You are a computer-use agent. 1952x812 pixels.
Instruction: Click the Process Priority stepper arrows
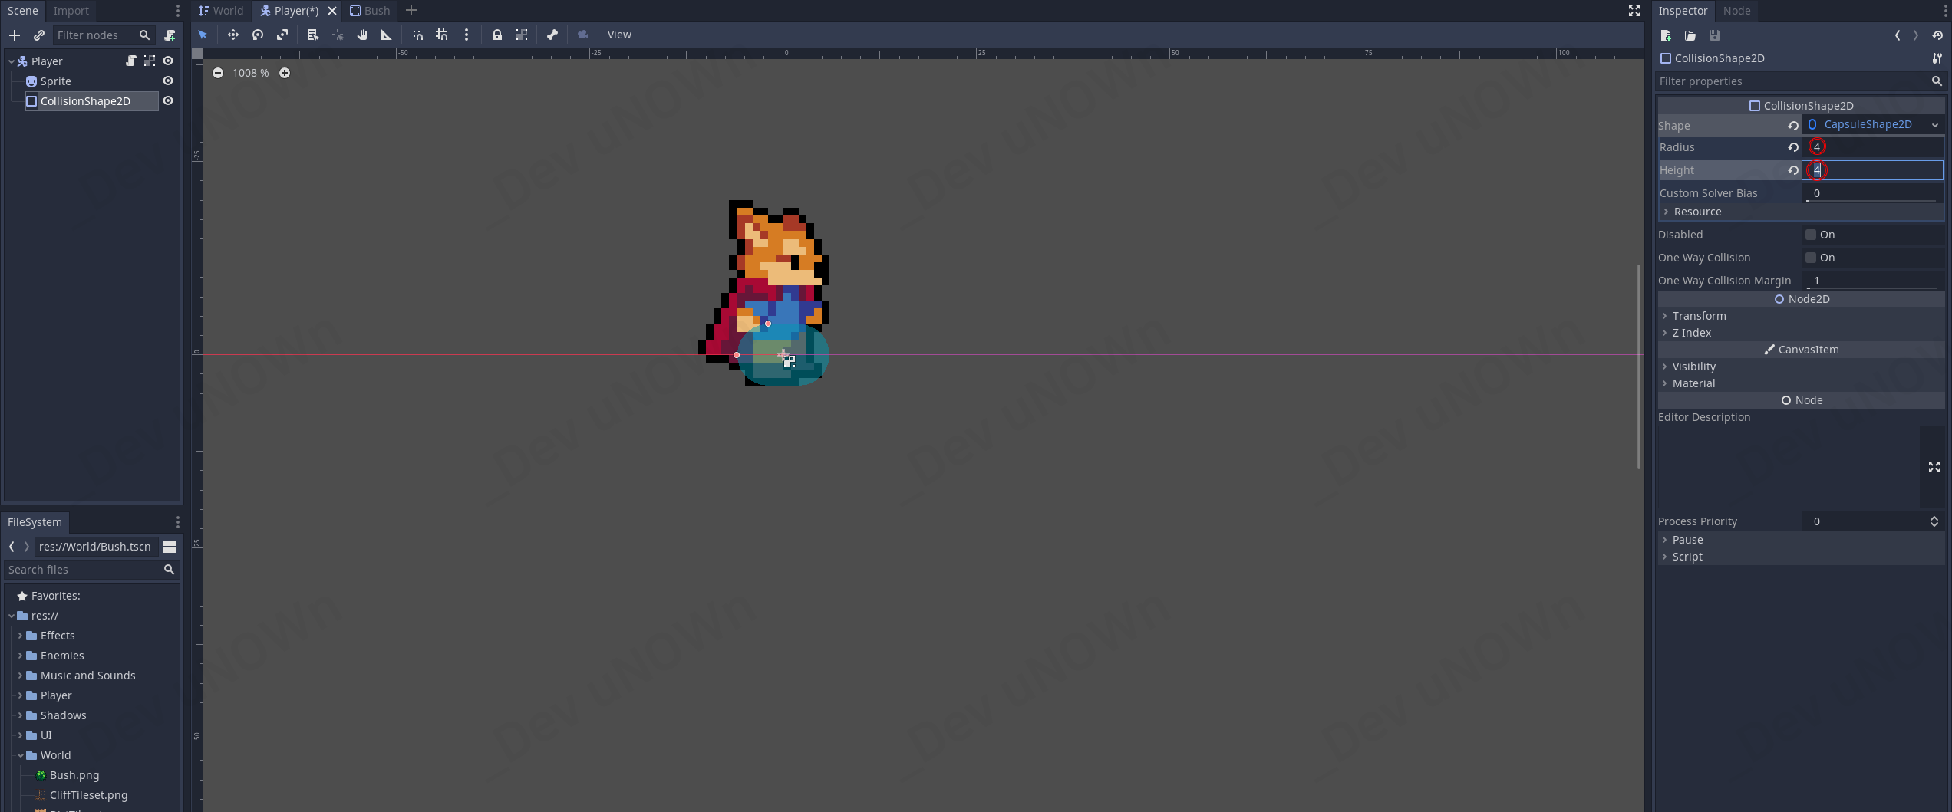click(1934, 521)
